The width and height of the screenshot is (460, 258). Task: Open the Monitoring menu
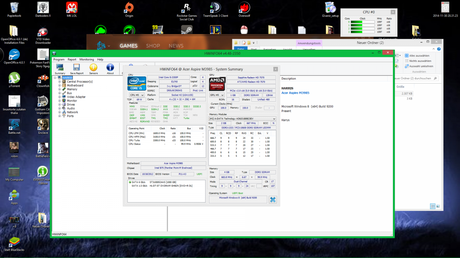pyautogui.click(x=87, y=60)
